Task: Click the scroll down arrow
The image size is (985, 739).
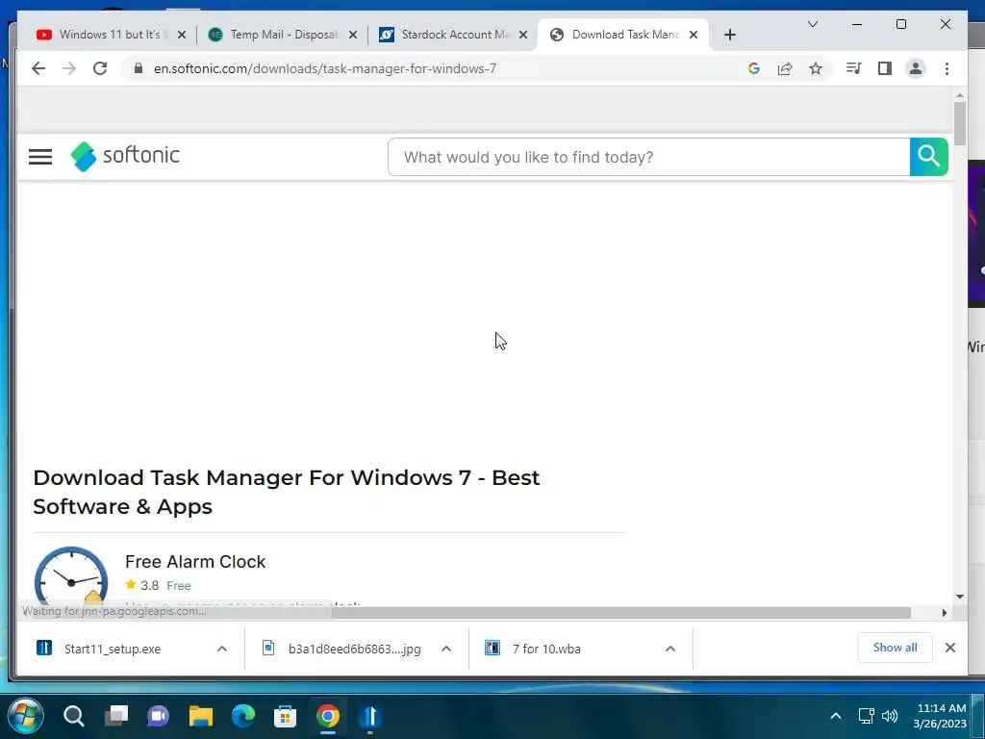Action: [x=959, y=597]
